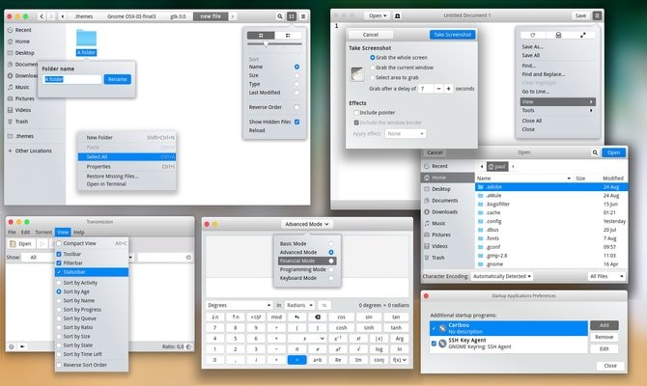Open the Torrent menu in Transmission
647x386 pixels.
pos(43,233)
